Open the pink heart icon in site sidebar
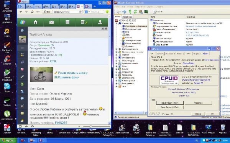The height and width of the screenshot is (143, 230). [x=22, y=69]
